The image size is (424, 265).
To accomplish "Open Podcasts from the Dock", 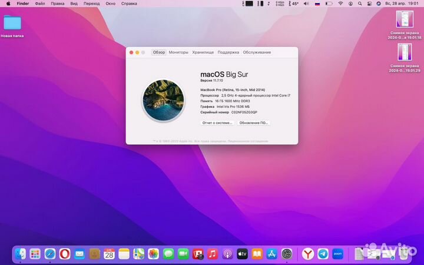I will click(x=228, y=254).
